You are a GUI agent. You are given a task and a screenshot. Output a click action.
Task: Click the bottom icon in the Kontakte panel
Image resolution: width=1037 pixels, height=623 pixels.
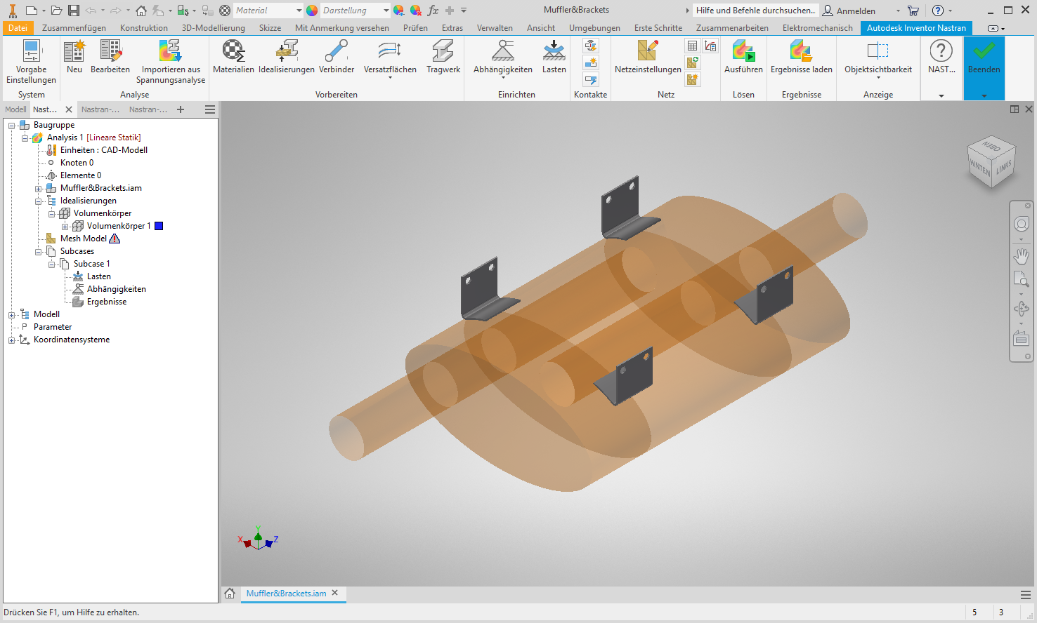coord(591,79)
